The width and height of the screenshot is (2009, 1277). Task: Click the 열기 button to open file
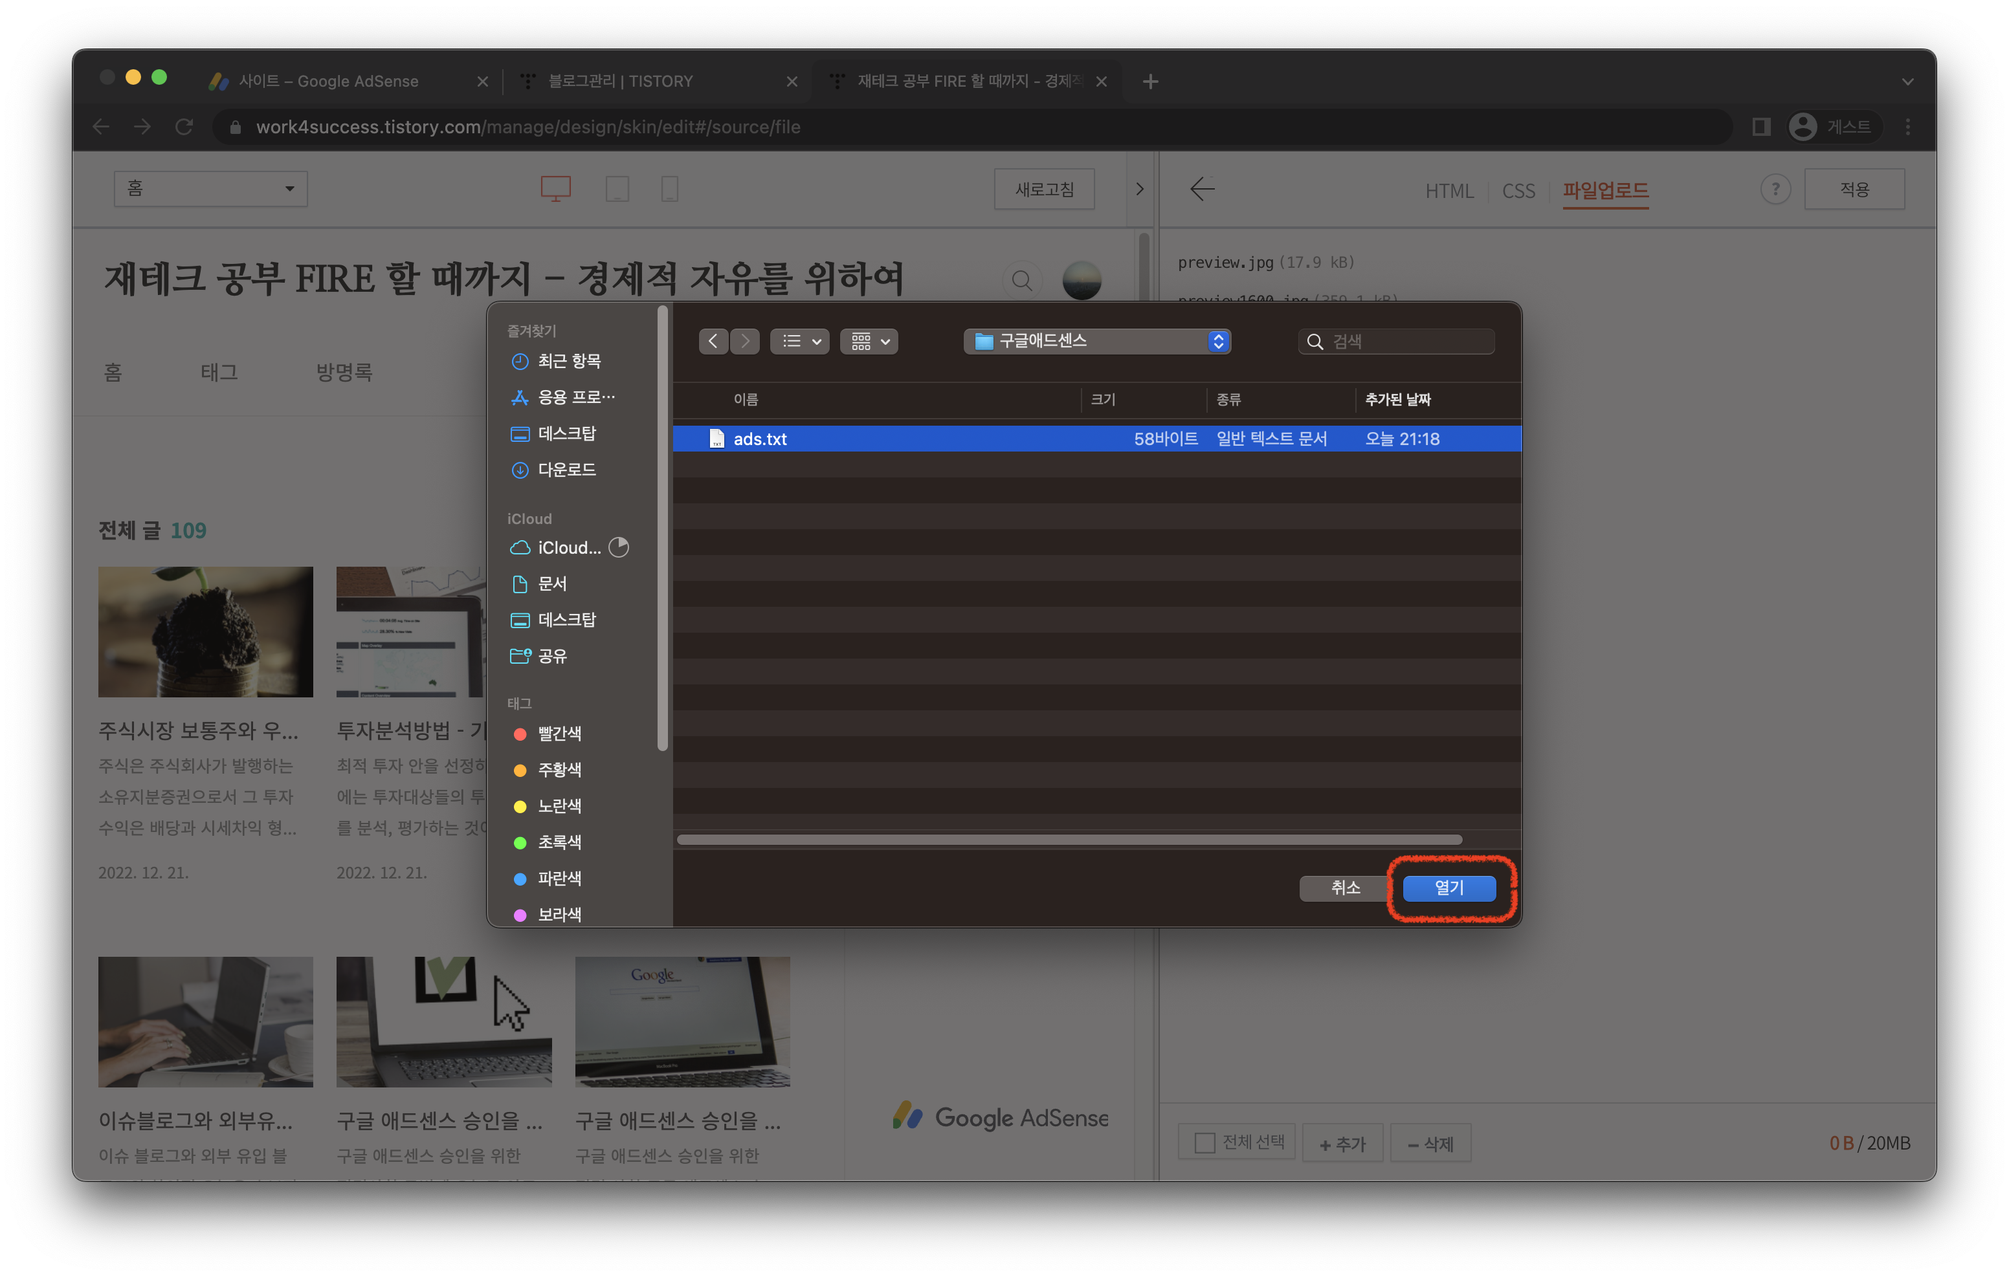1448,888
